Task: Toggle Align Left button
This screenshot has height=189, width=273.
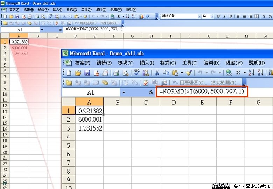Action: (x=238, y=16)
